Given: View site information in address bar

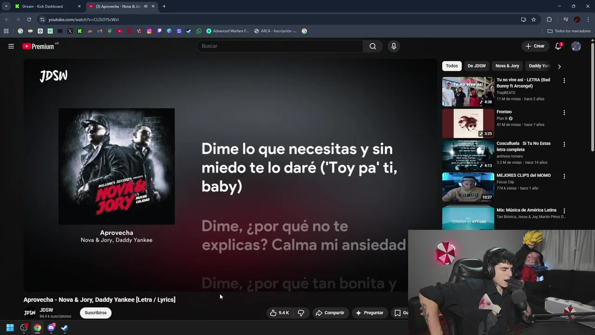Looking at the screenshot, I should [x=42, y=20].
